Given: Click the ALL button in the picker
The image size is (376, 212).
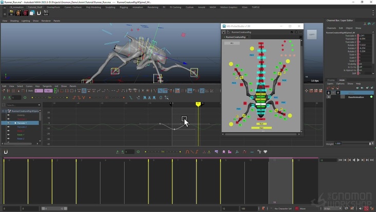Looking at the screenshot, I should click(x=232, y=43).
